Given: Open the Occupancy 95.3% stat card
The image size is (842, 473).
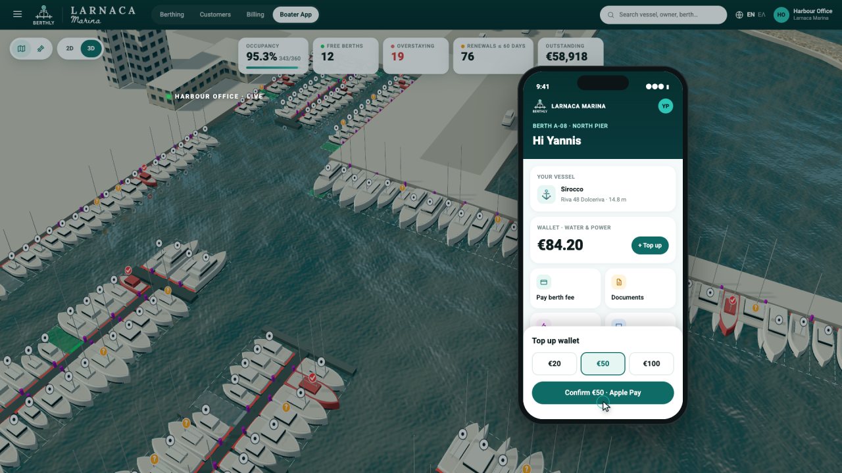Looking at the screenshot, I should tap(273, 56).
